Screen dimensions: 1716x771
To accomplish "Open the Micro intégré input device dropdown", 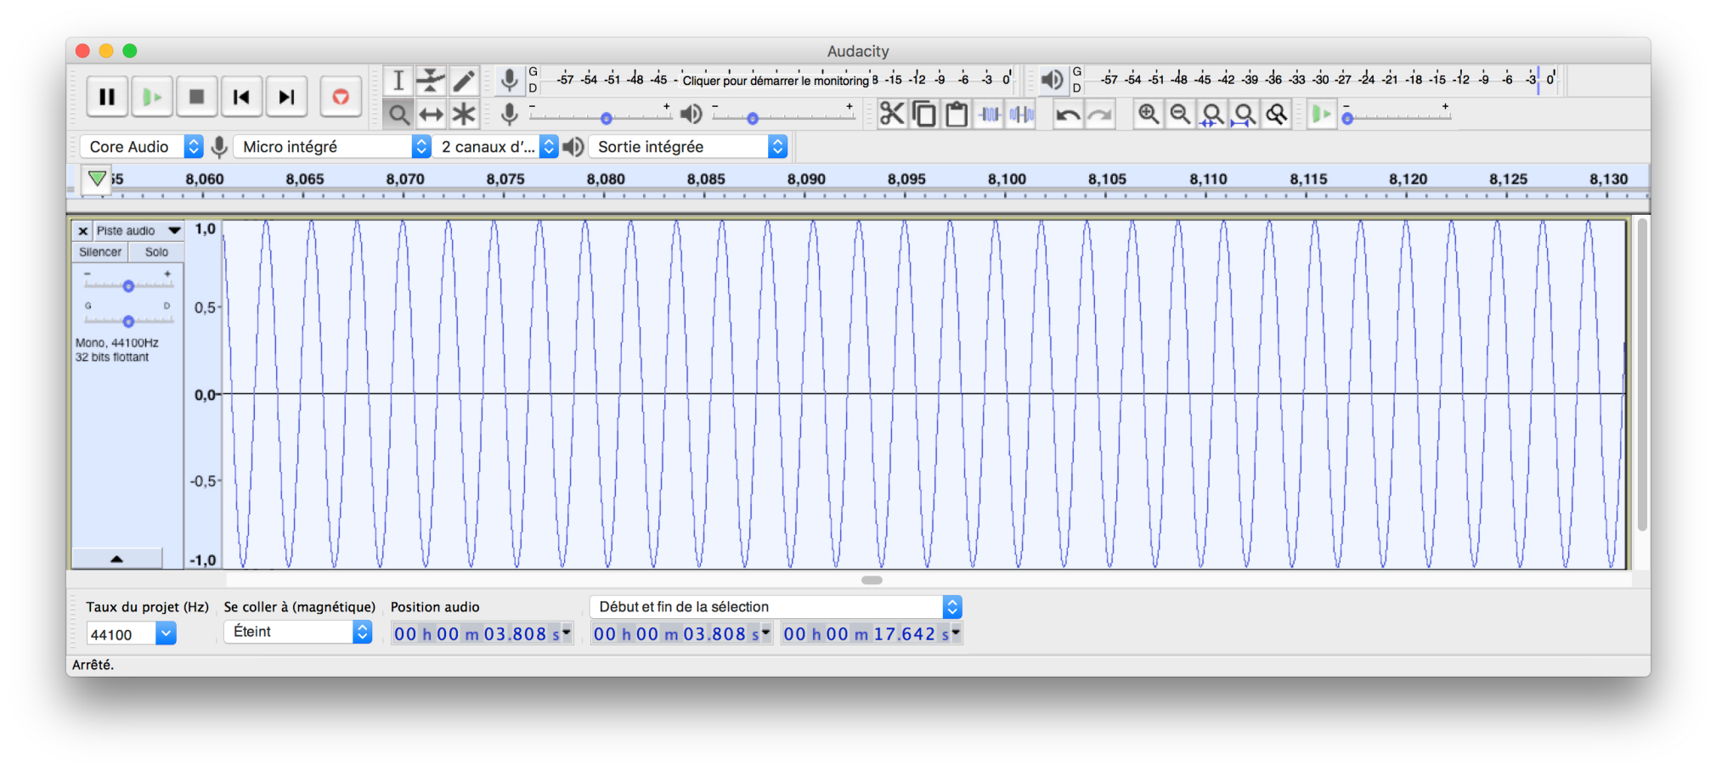I will point(332,147).
